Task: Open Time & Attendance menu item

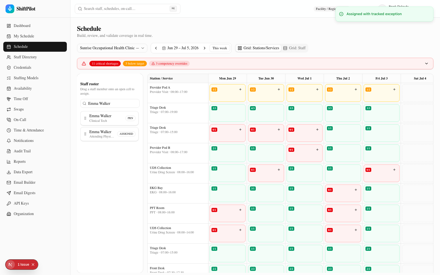Action: click(35, 130)
